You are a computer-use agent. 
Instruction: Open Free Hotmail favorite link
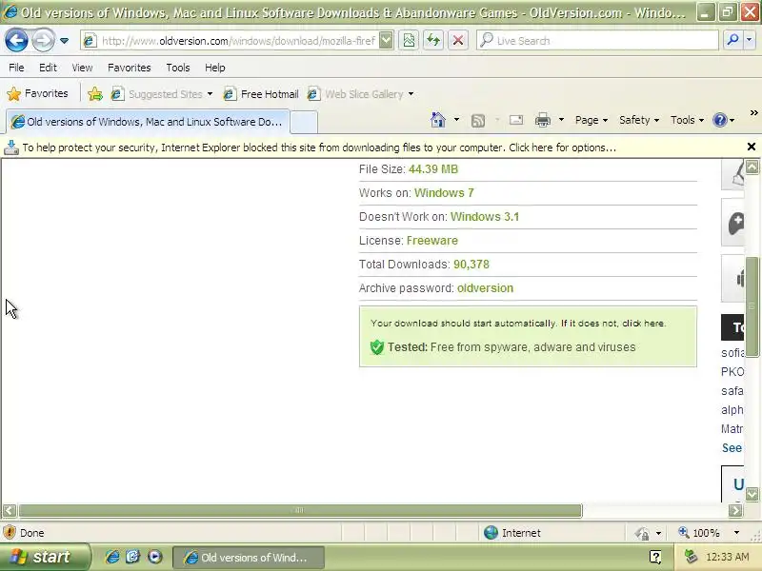coord(261,93)
